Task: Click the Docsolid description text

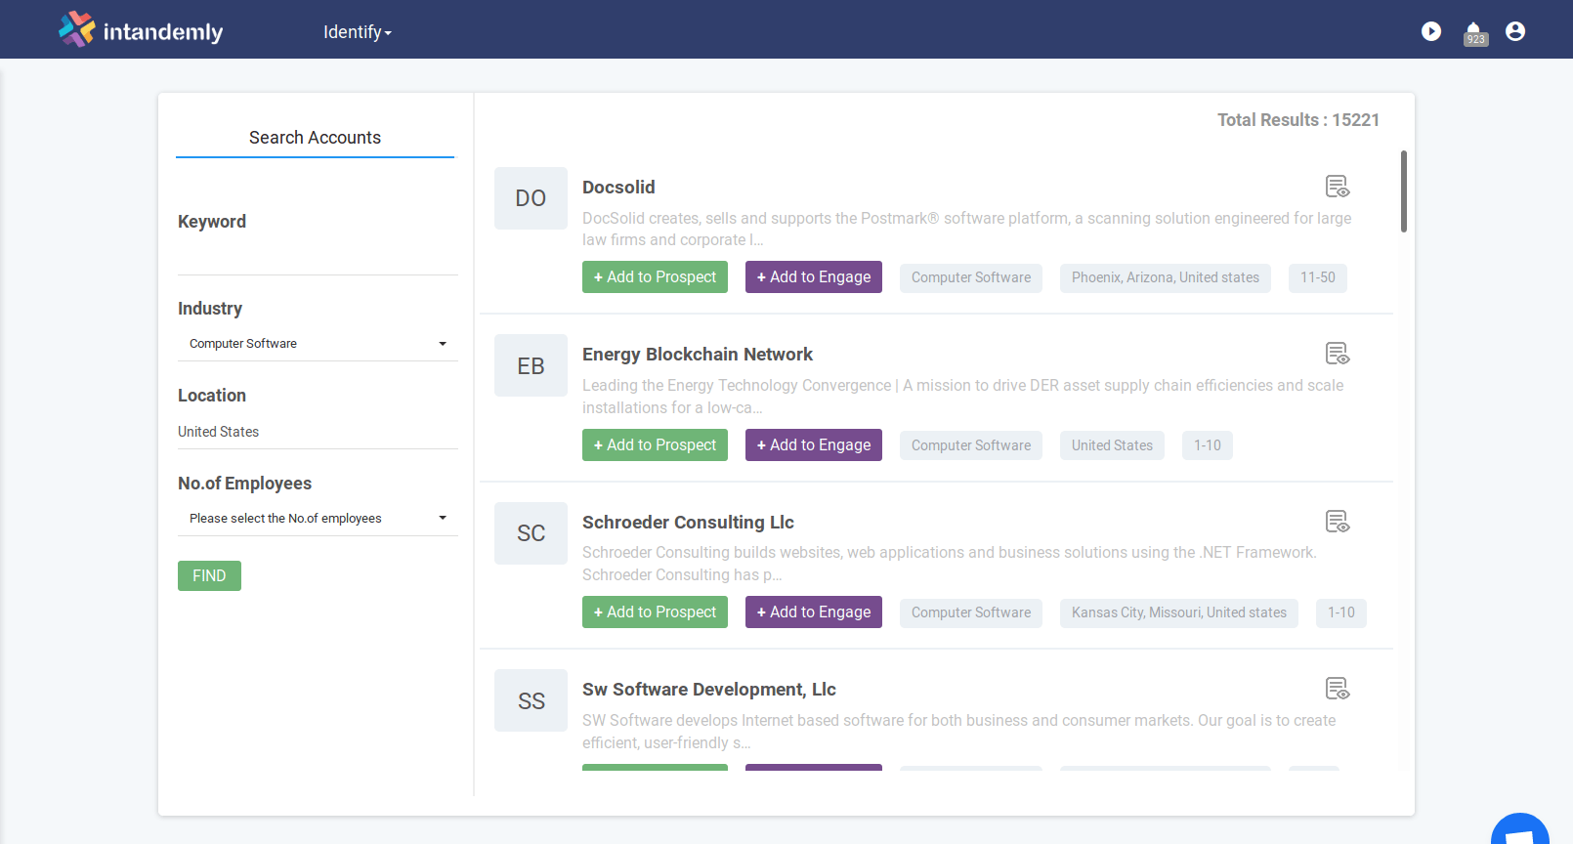Action: (x=967, y=230)
